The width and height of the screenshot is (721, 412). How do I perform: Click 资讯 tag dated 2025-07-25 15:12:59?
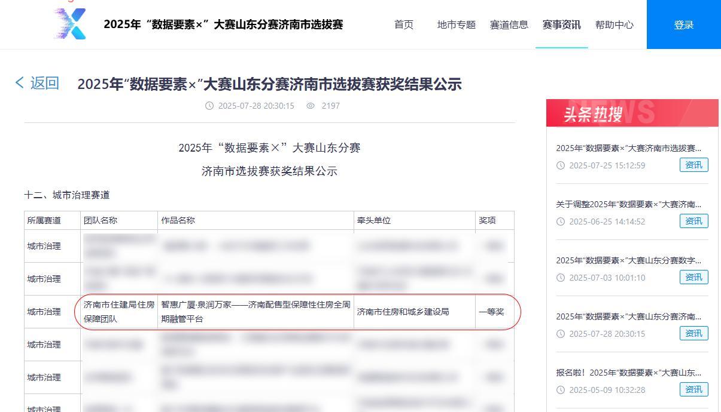point(694,165)
